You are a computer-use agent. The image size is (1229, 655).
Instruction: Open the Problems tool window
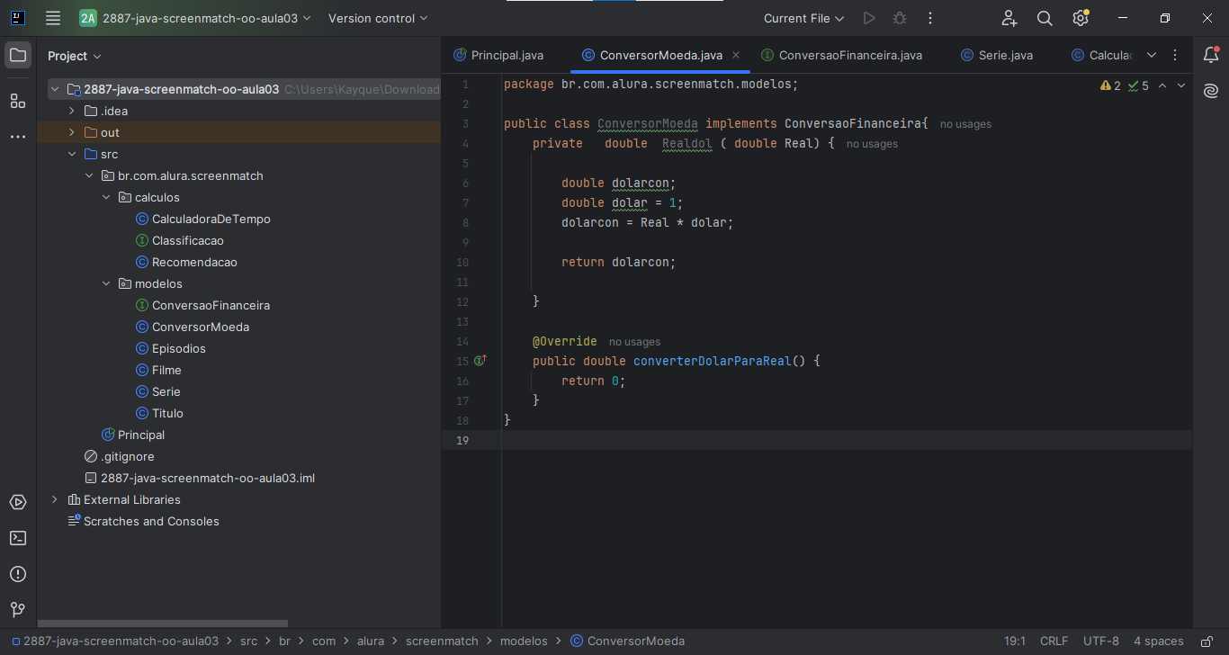tap(18, 574)
